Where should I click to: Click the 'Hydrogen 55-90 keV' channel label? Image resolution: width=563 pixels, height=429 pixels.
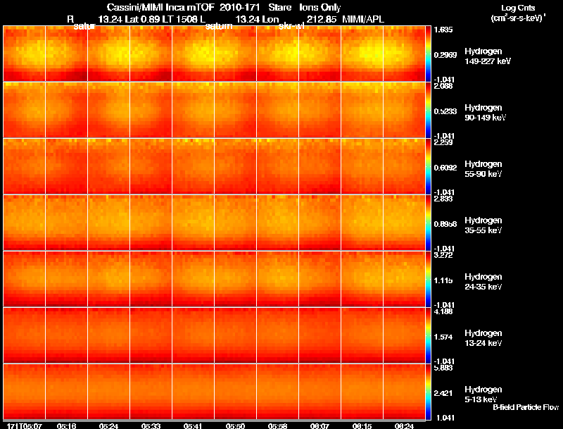coord(483,169)
